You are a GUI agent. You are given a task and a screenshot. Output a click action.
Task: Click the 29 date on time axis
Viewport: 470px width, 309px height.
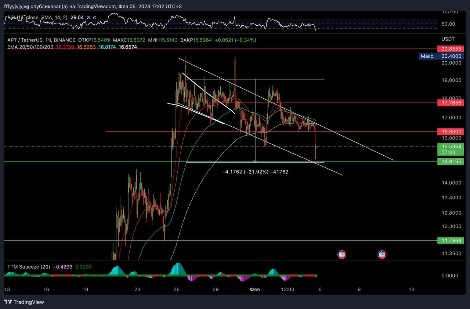216,289
